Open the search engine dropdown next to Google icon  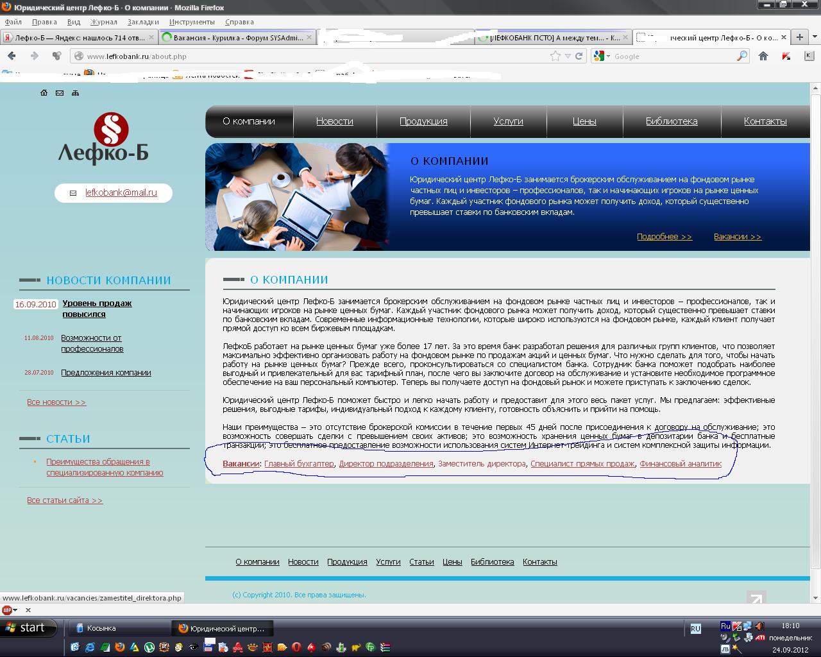tap(608, 56)
